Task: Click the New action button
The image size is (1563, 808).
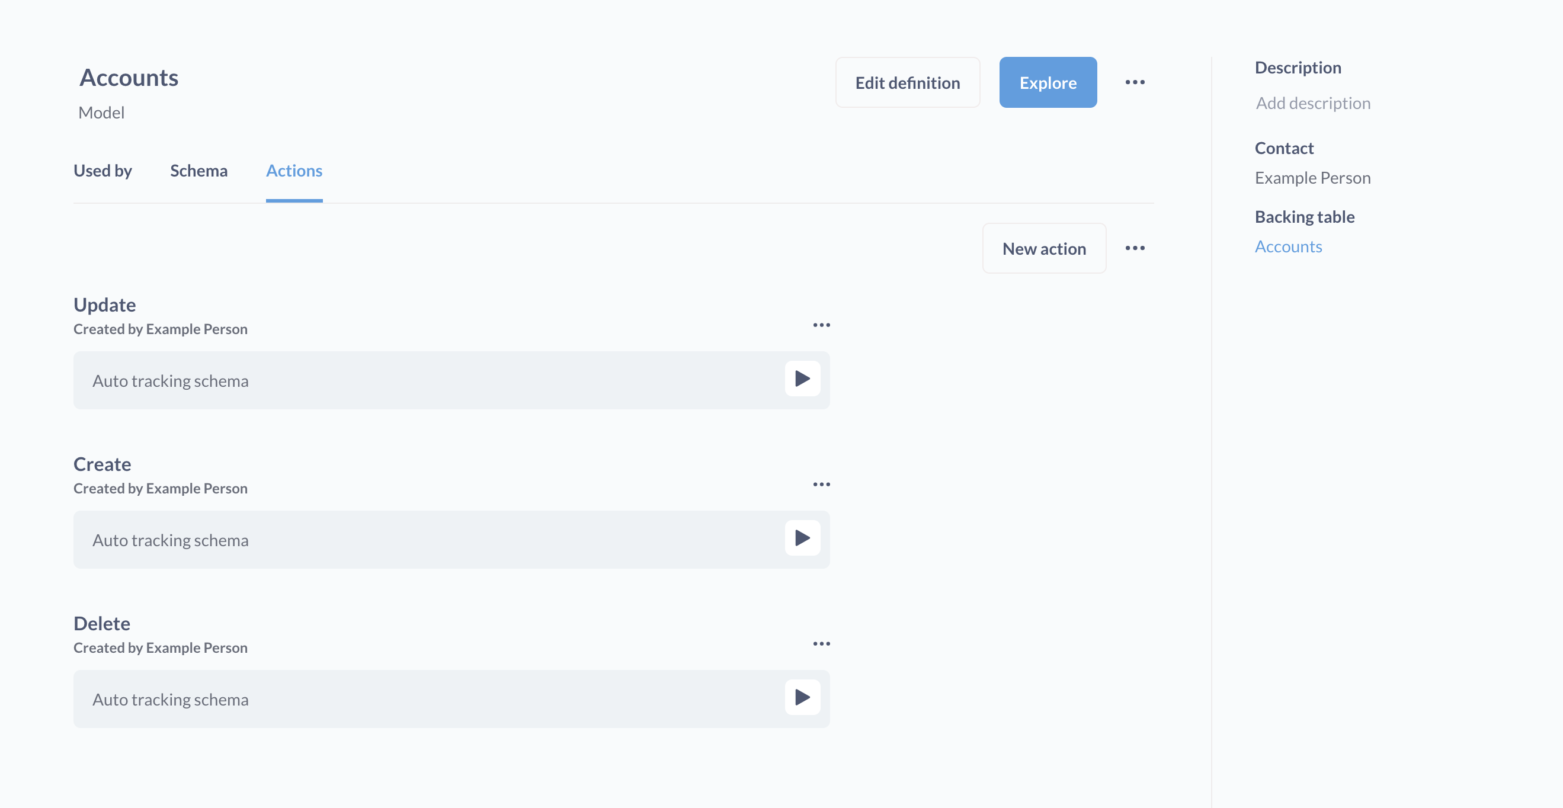Action: [x=1043, y=249]
